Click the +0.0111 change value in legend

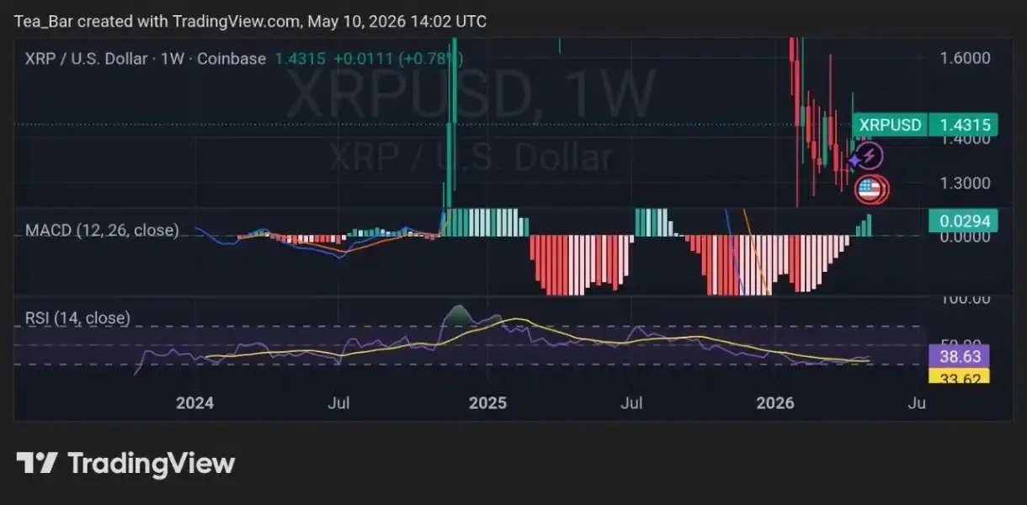coord(363,59)
